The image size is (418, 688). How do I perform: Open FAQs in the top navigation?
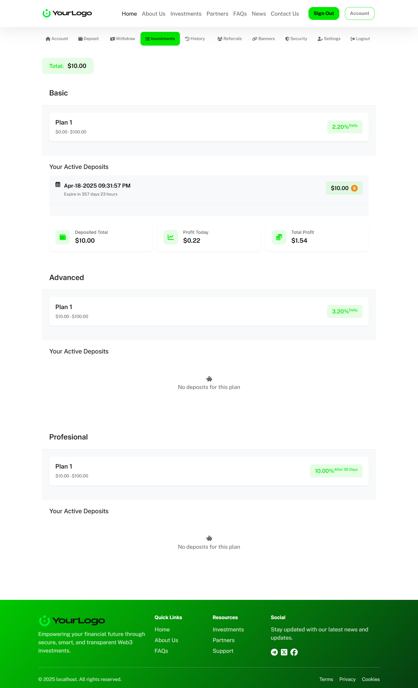[x=240, y=14]
